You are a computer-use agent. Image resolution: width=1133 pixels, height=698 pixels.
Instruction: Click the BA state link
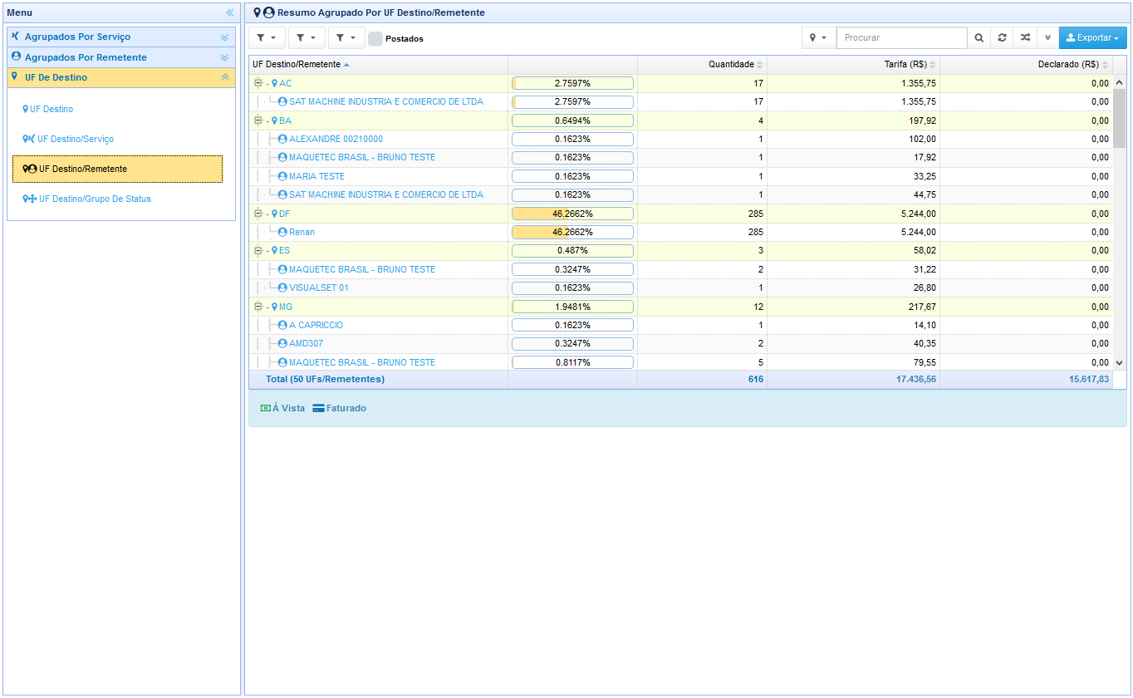tap(285, 120)
